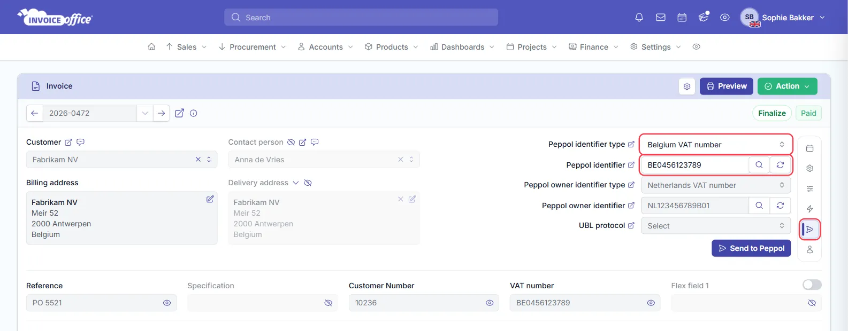Screen dimensions: 848x331
Task: Open the graduation cap tutorials icon
Action: tap(704, 18)
